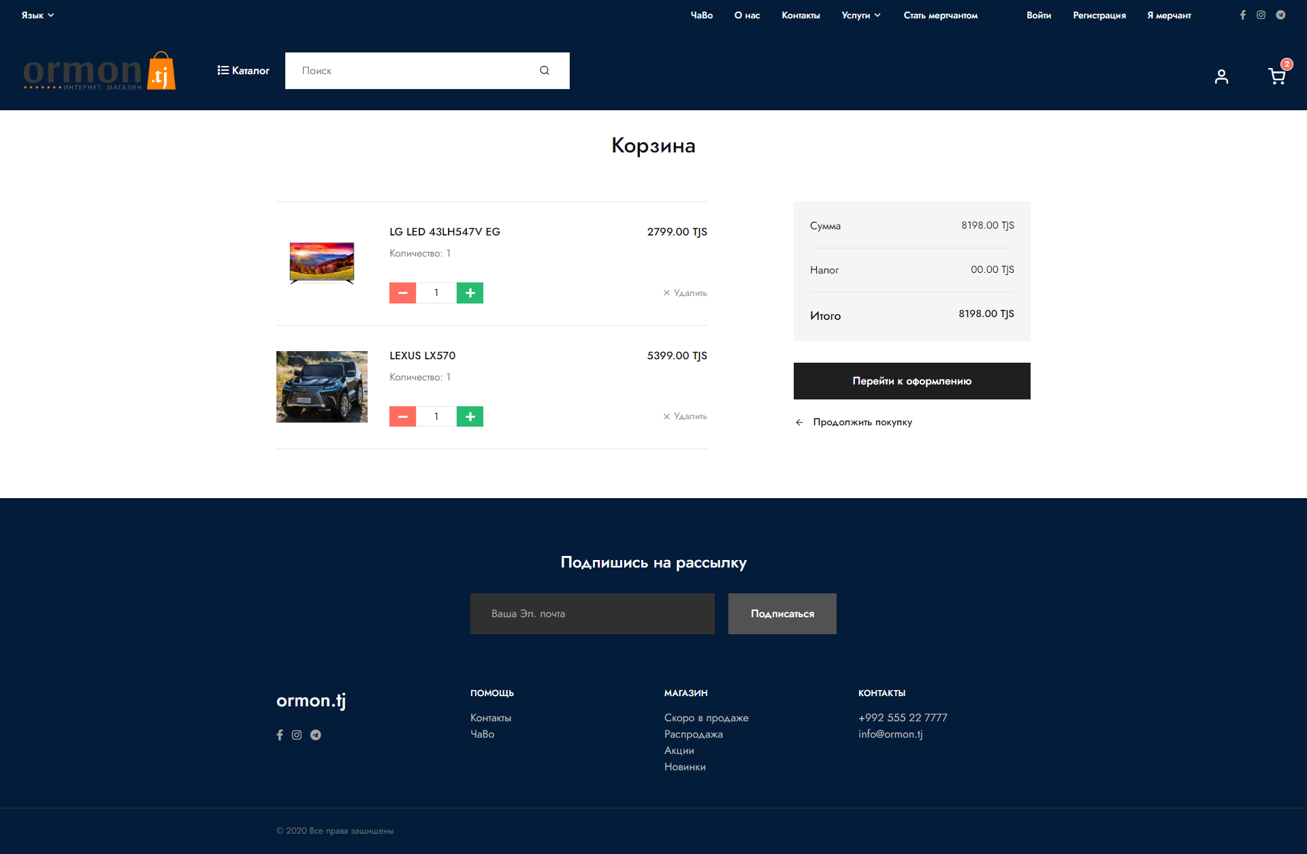Open the ЧаВо top menu item
Viewport: 1307px width, 854px height.
coord(701,15)
